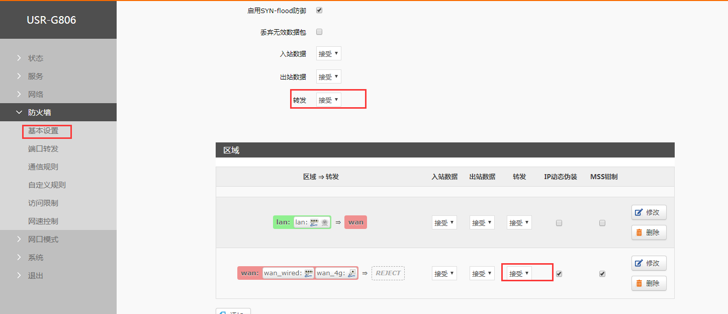Toggle MSS钳制 checkbox for lan zone
Viewport: 728px width, 314px height.
click(x=602, y=223)
